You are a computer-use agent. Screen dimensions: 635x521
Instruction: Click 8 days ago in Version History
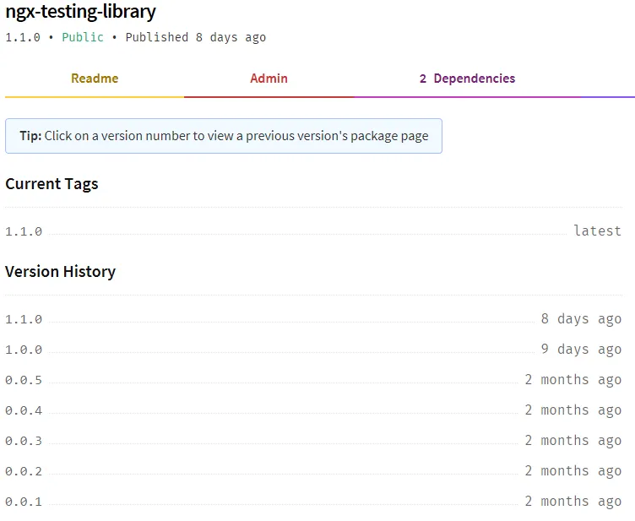click(x=582, y=318)
